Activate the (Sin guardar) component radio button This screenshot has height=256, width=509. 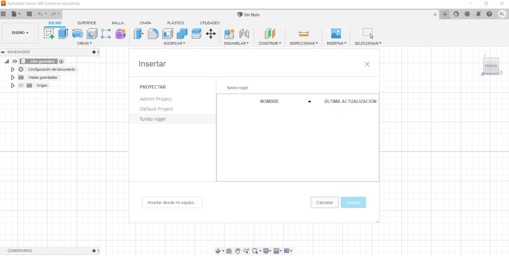pos(61,61)
